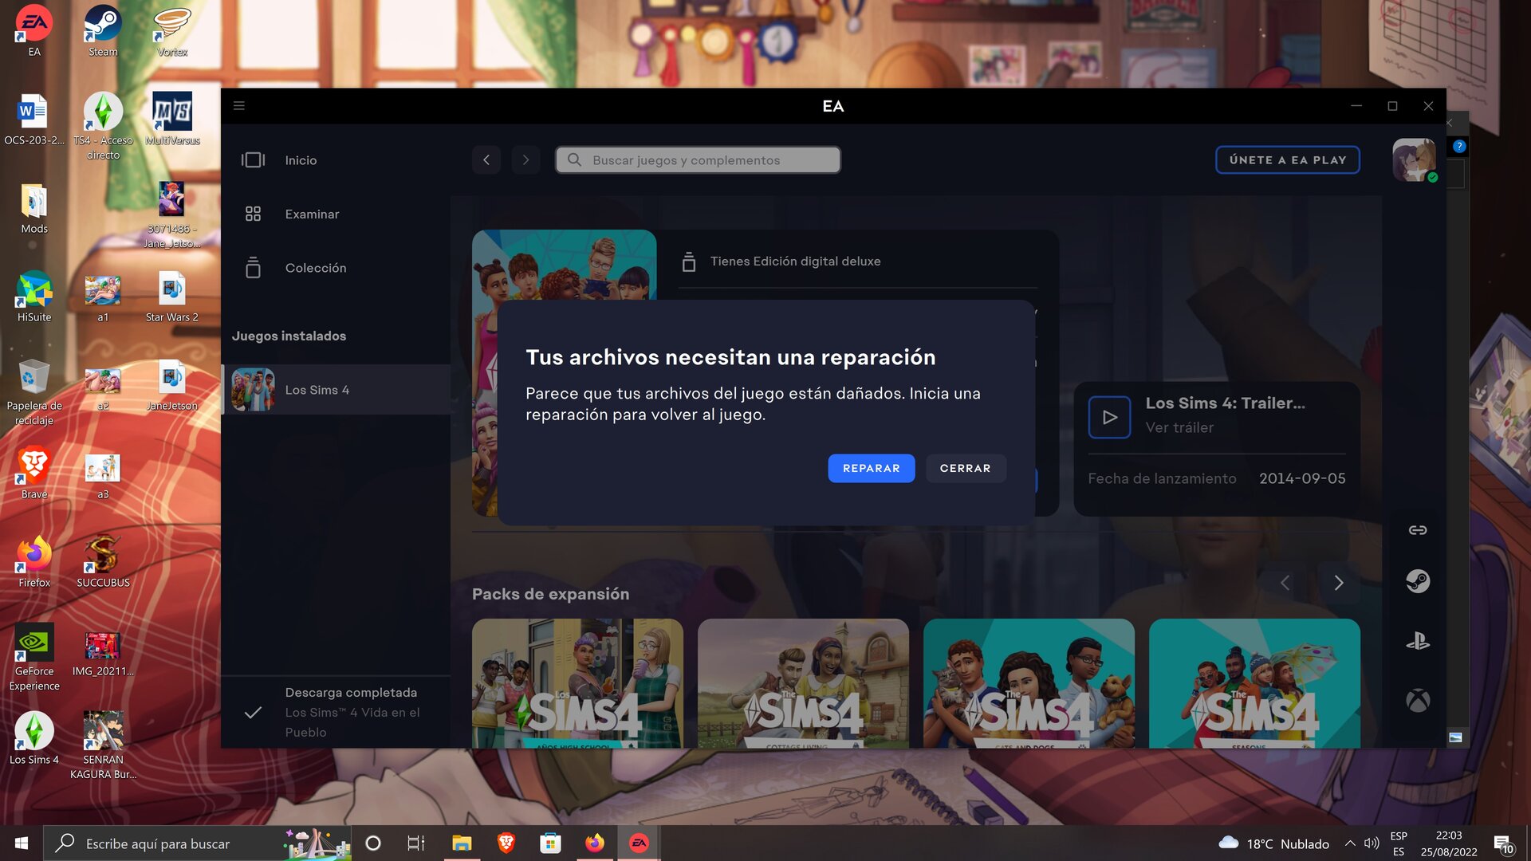
Task: Open Papelera de reciclaje
Action: tap(34, 391)
